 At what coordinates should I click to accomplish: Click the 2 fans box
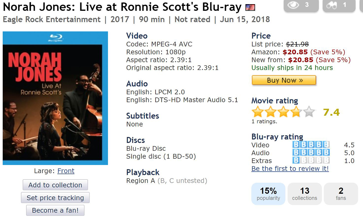tap(341, 194)
